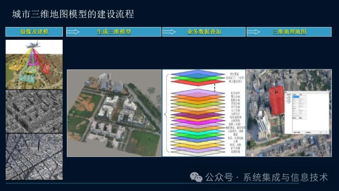This screenshot has width=339, height=191.
Task: Open the gray untextured 3D city model image
Action: click(34, 111)
